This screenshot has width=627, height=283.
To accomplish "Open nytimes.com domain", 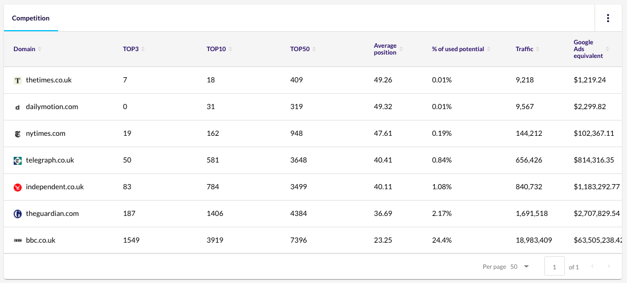I will pyautogui.click(x=46, y=134).
